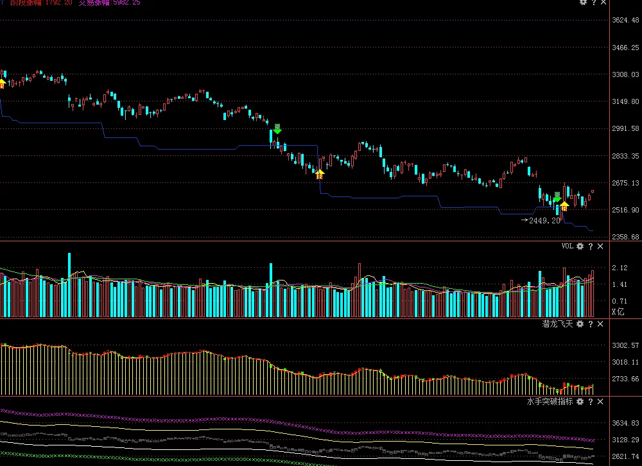
Task: Click the 水手突破指标 indicator name label
Action: (550, 402)
